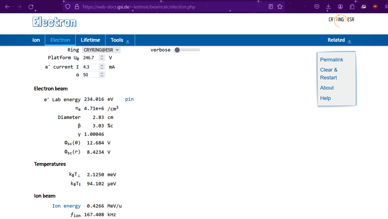Open the extensions puzzle icon

point(352,7)
